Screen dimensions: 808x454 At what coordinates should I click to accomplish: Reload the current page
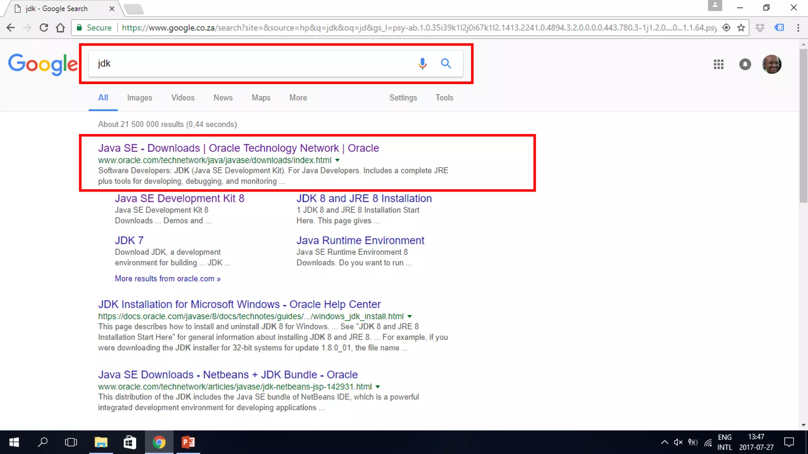[44, 28]
